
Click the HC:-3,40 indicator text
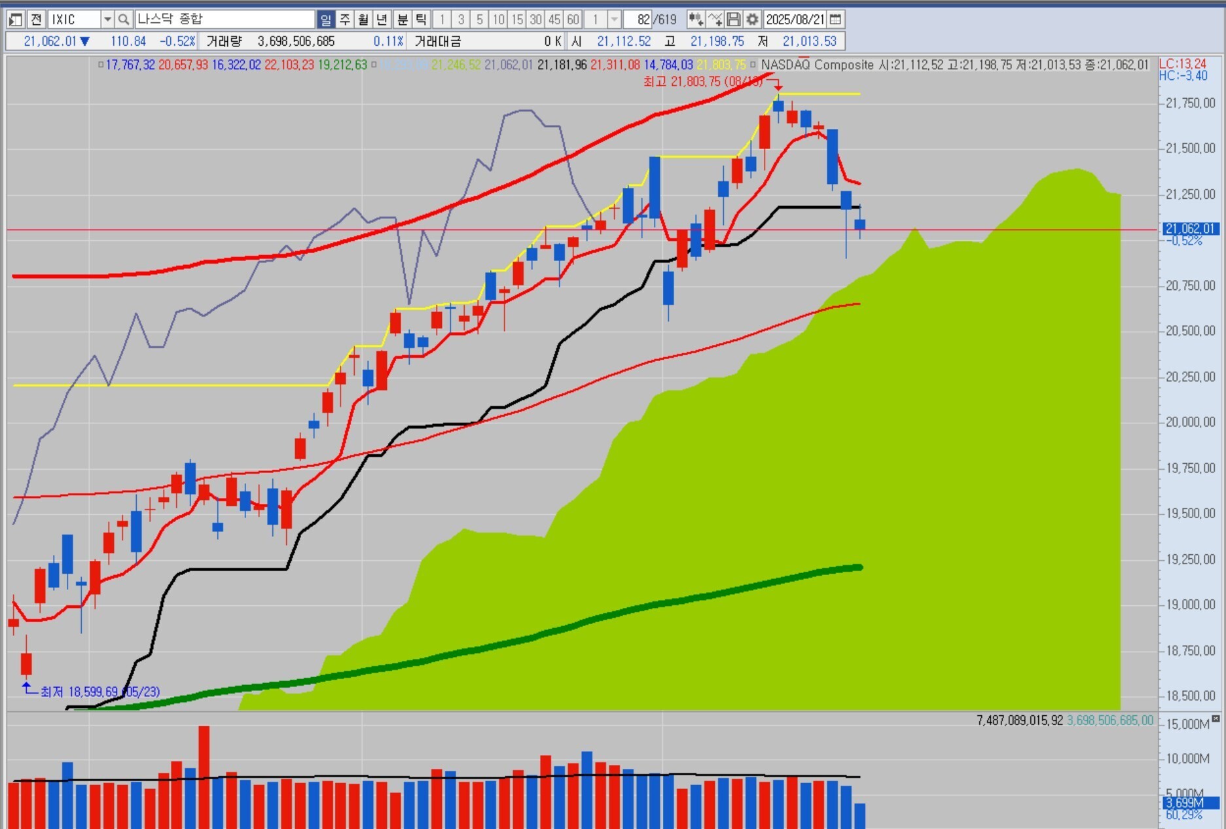(1183, 75)
